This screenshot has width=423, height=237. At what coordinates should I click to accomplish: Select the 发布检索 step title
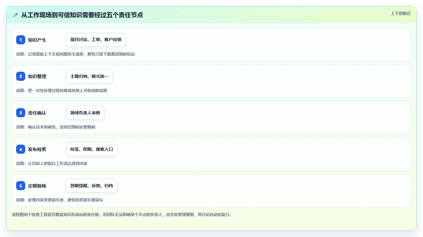pyautogui.click(x=37, y=149)
